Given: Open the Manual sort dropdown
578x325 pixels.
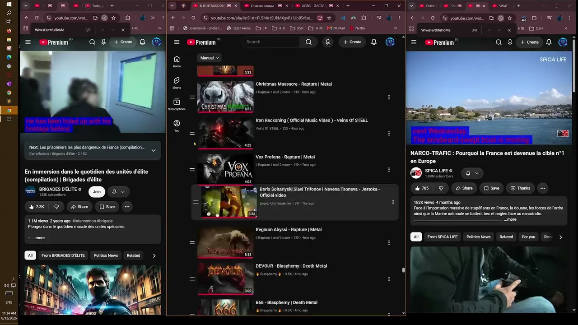Looking at the screenshot, I should (210, 58).
